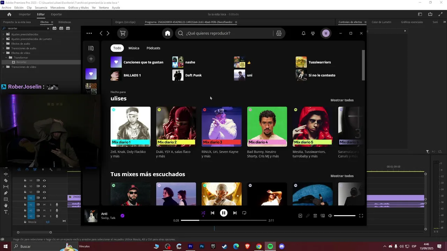Enter Spotify fullscreen mode
Image resolution: width=447 pixels, height=251 pixels.
click(361, 216)
